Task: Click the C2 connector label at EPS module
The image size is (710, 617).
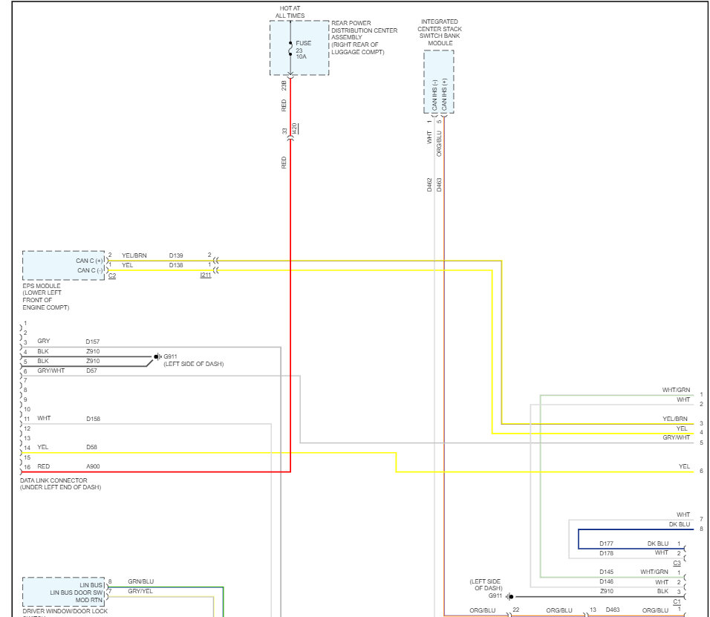Action: [x=112, y=275]
